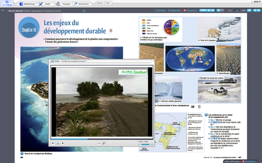
Task: Open the Sommaire table of contents
Action: 160,10
